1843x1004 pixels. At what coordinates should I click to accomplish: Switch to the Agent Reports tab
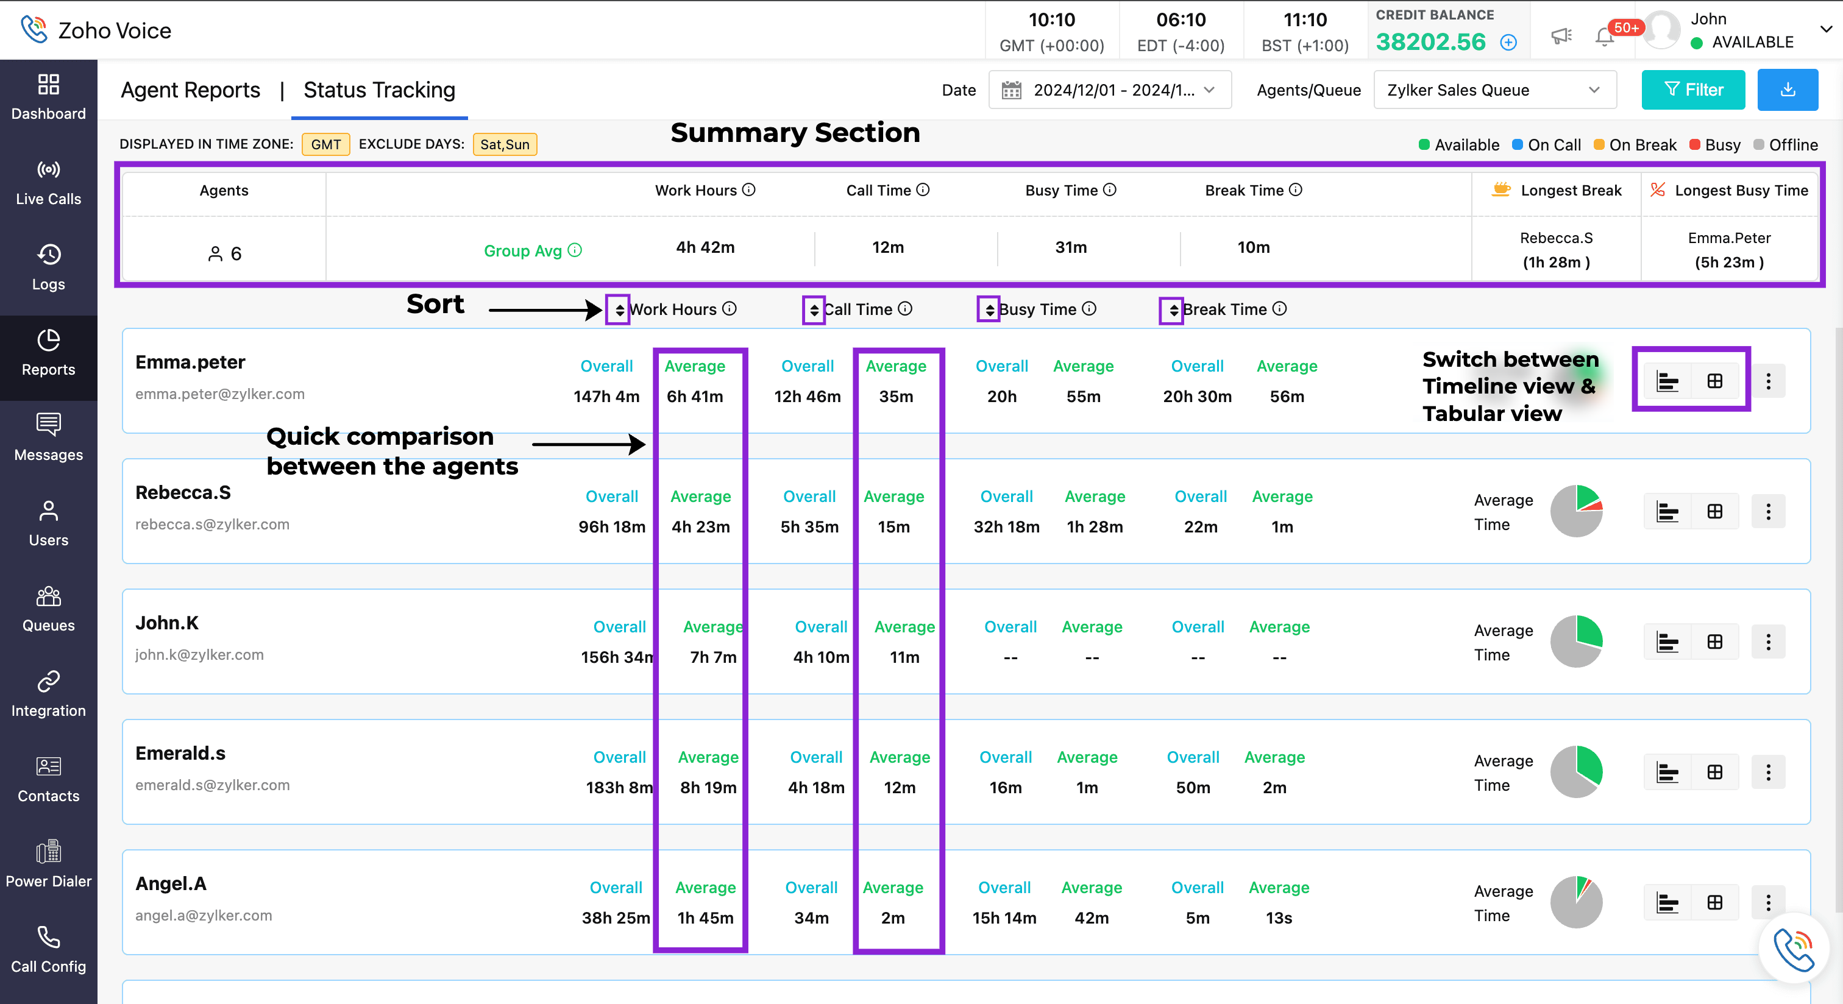[190, 90]
